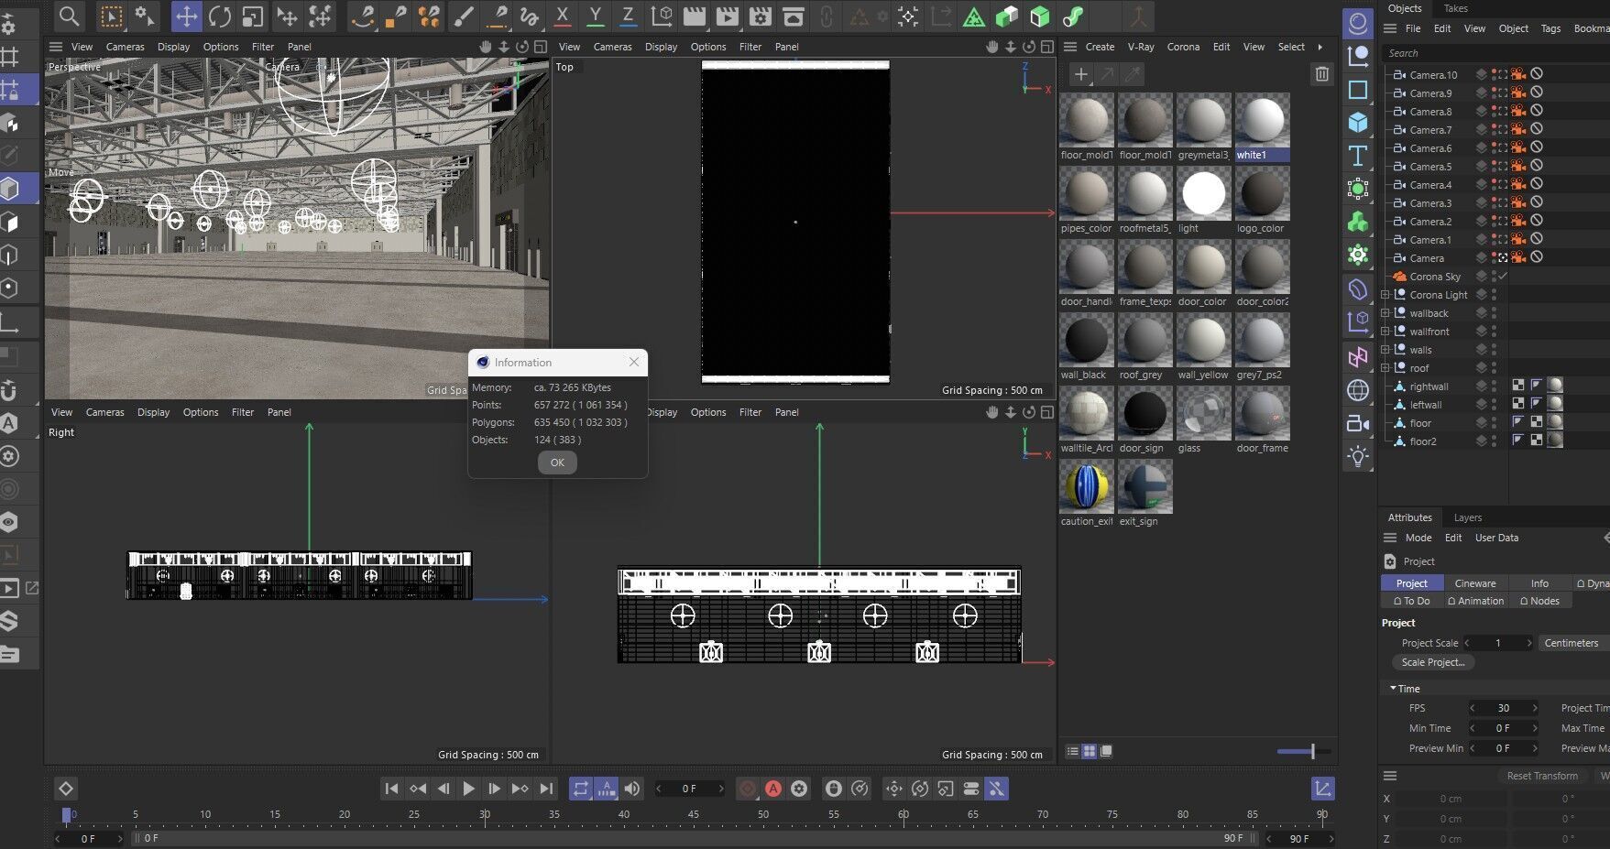Toggle autokeying button in timeline
This screenshot has width=1610, height=849.
pos(773,789)
